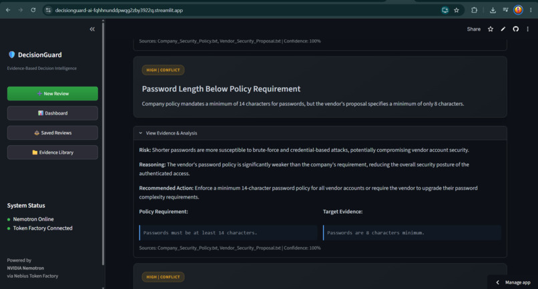Click the DecisionGuard shield logo
The height and width of the screenshot is (289, 538).
tap(11, 55)
